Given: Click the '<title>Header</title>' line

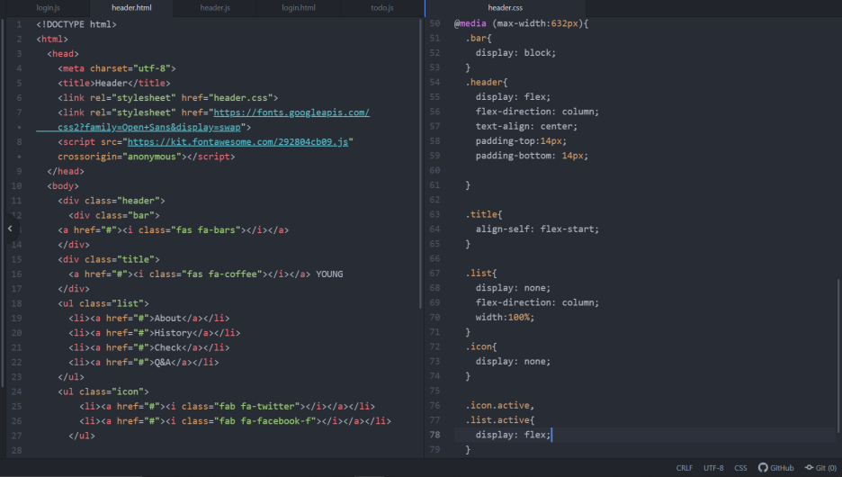Looking at the screenshot, I should pos(114,84).
